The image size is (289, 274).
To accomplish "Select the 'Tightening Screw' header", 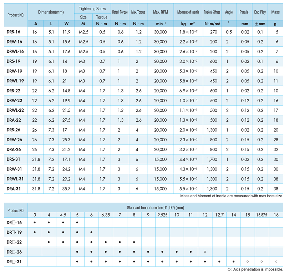I will tap(92, 9).
